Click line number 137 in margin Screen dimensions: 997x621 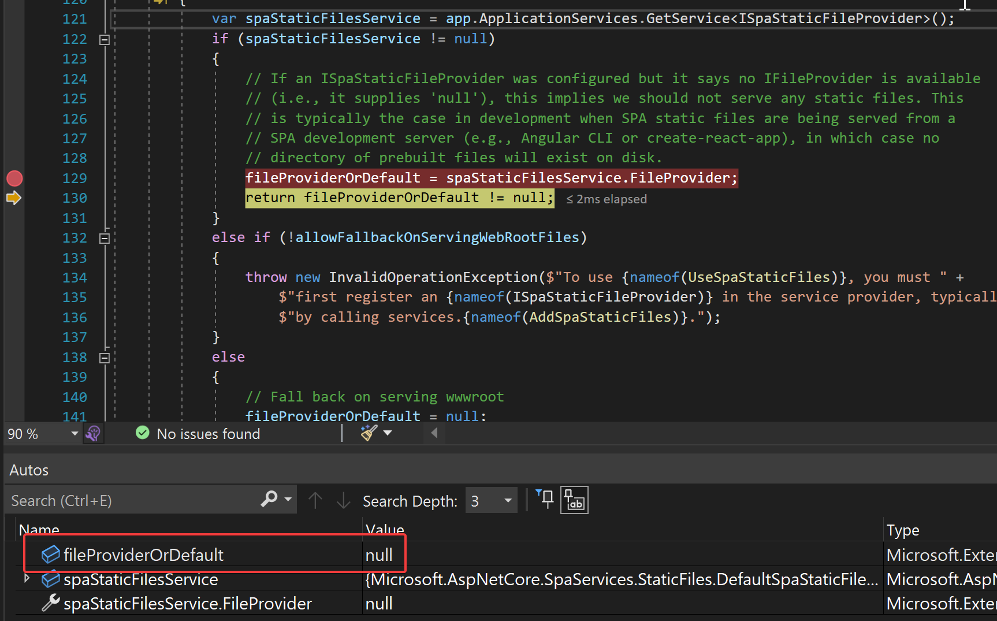(75, 337)
